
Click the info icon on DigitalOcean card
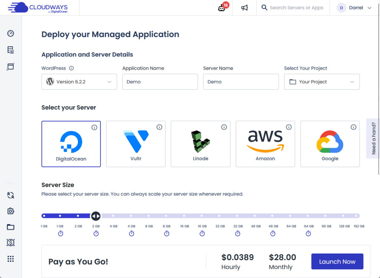click(94, 127)
